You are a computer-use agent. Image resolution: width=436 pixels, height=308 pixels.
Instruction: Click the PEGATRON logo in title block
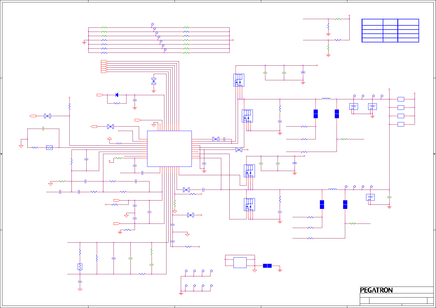(x=376, y=290)
